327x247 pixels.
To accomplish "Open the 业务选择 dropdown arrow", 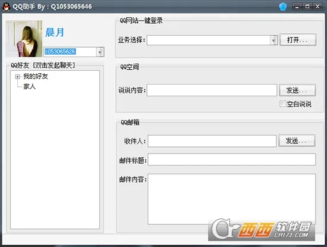I will click(x=274, y=40).
